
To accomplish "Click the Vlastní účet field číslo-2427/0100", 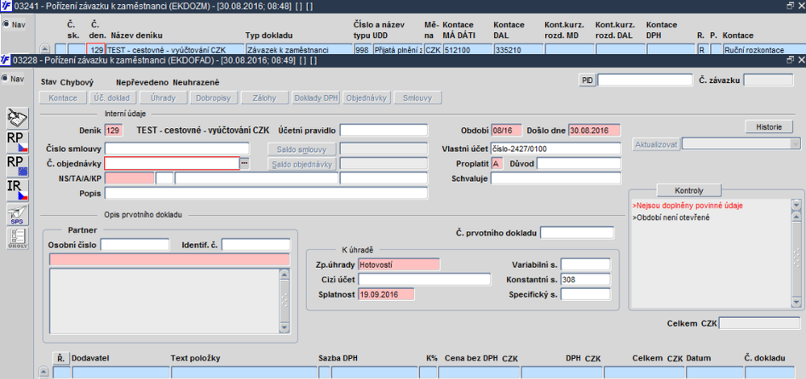I will 556,149.
